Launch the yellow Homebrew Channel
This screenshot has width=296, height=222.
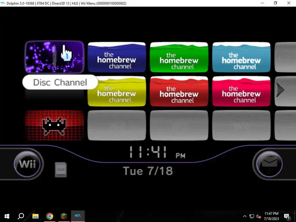click(117, 91)
